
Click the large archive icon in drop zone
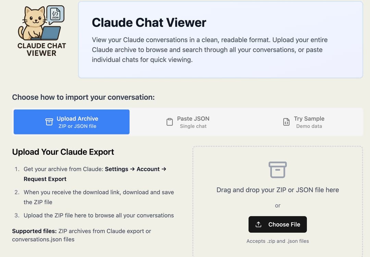(x=278, y=170)
